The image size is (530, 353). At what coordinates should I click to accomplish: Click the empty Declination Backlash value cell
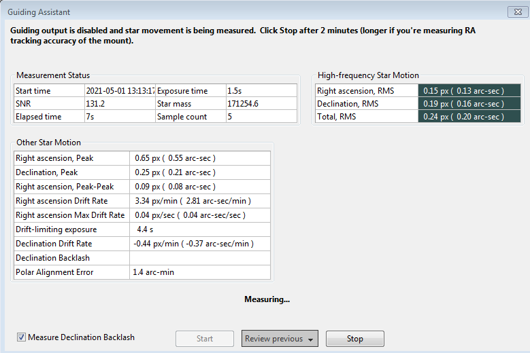(x=200, y=258)
